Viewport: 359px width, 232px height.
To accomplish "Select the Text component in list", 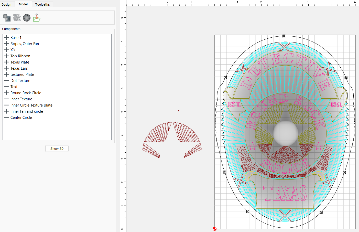I will point(14,87).
